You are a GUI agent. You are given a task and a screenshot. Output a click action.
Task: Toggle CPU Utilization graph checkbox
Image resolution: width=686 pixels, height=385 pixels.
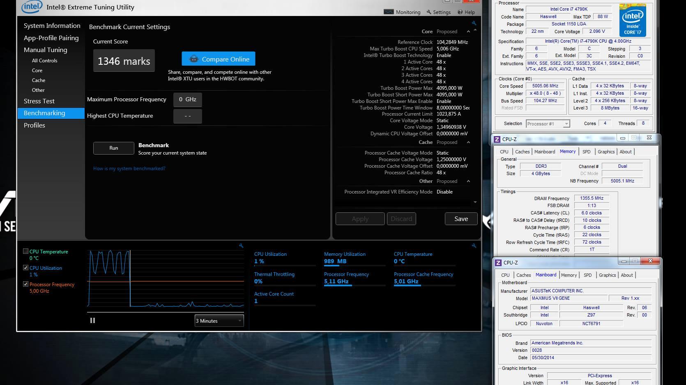[x=26, y=267]
